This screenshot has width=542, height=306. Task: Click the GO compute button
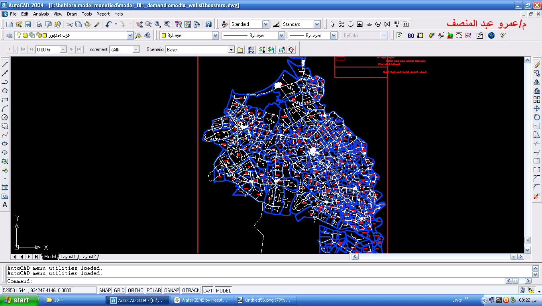(411, 35)
